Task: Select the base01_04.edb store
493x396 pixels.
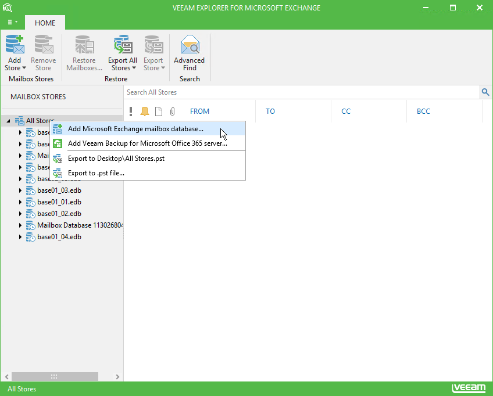Action: coord(59,237)
